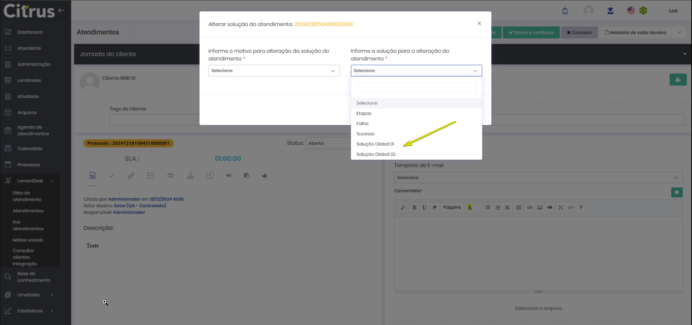Click the insert link icon in editor
This screenshot has width=692, height=325.
pos(530,208)
